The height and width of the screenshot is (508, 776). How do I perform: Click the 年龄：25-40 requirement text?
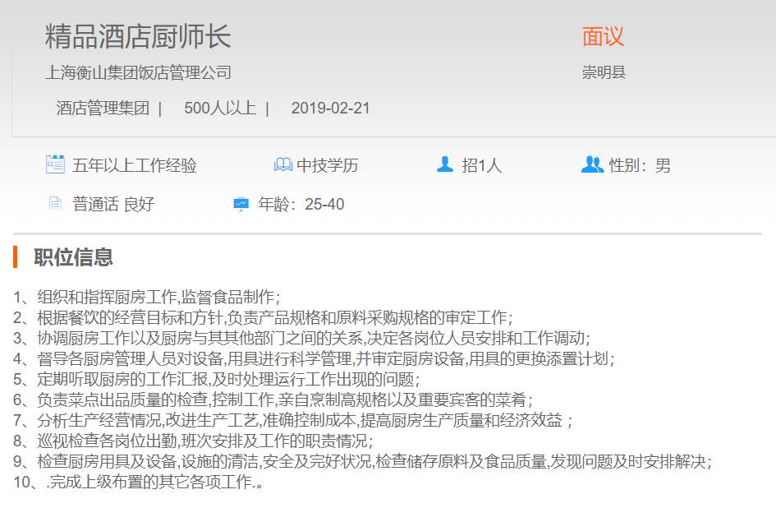click(x=301, y=204)
